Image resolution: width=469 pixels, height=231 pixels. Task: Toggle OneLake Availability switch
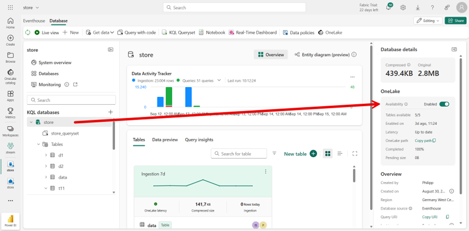tap(444, 104)
